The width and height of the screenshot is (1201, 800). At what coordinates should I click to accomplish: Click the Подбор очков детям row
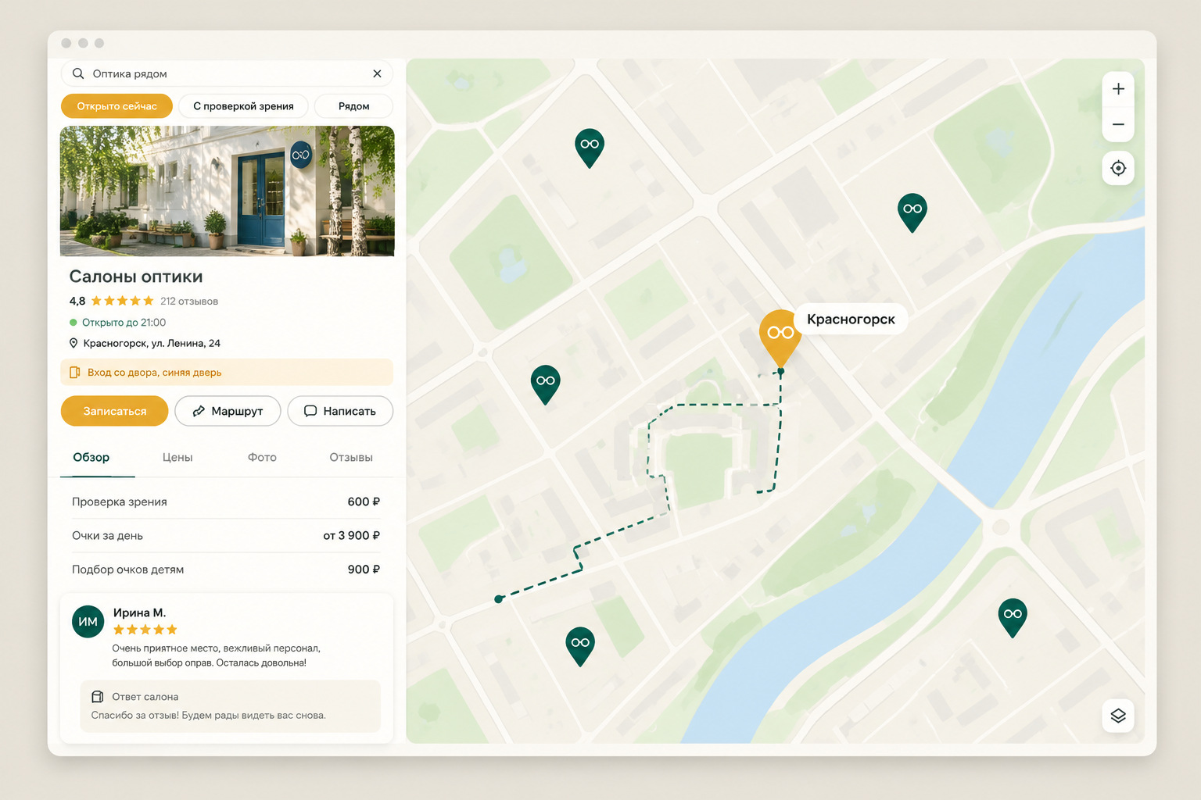pyautogui.click(x=226, y=570)
